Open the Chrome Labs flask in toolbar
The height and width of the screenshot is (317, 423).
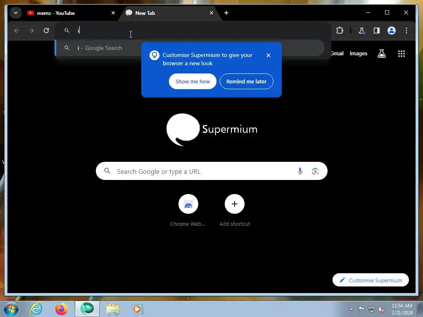362,31
